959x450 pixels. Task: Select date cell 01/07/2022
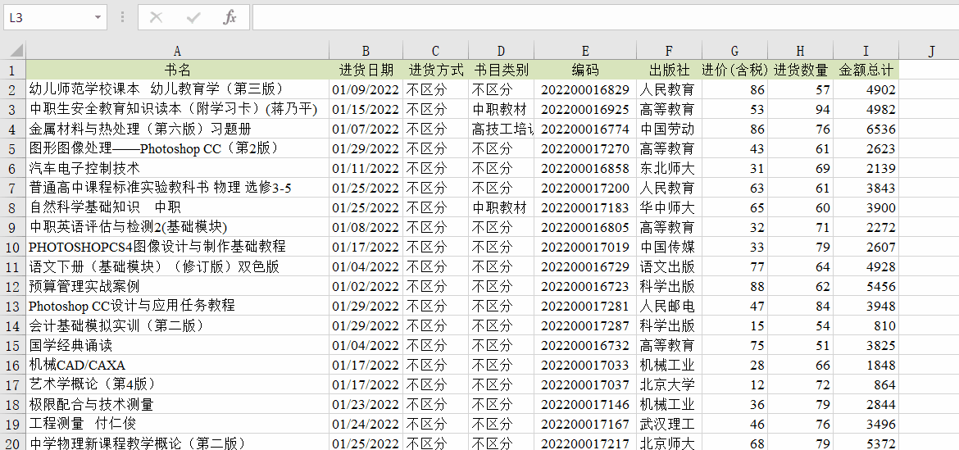(366, 129)
